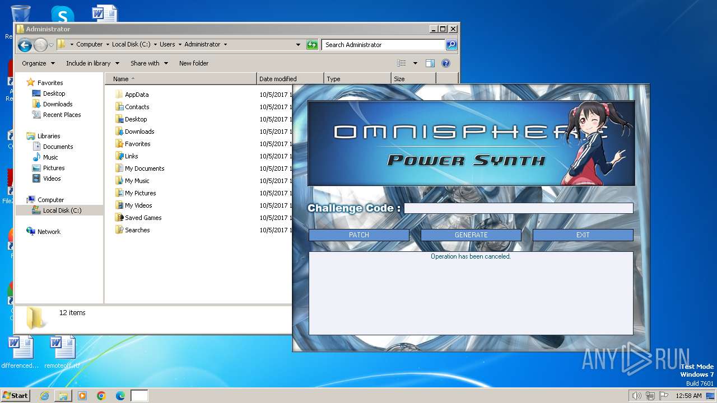The image size is (717, 403).
Task: Sort files by the Date modified column
Action: (290, 79)
